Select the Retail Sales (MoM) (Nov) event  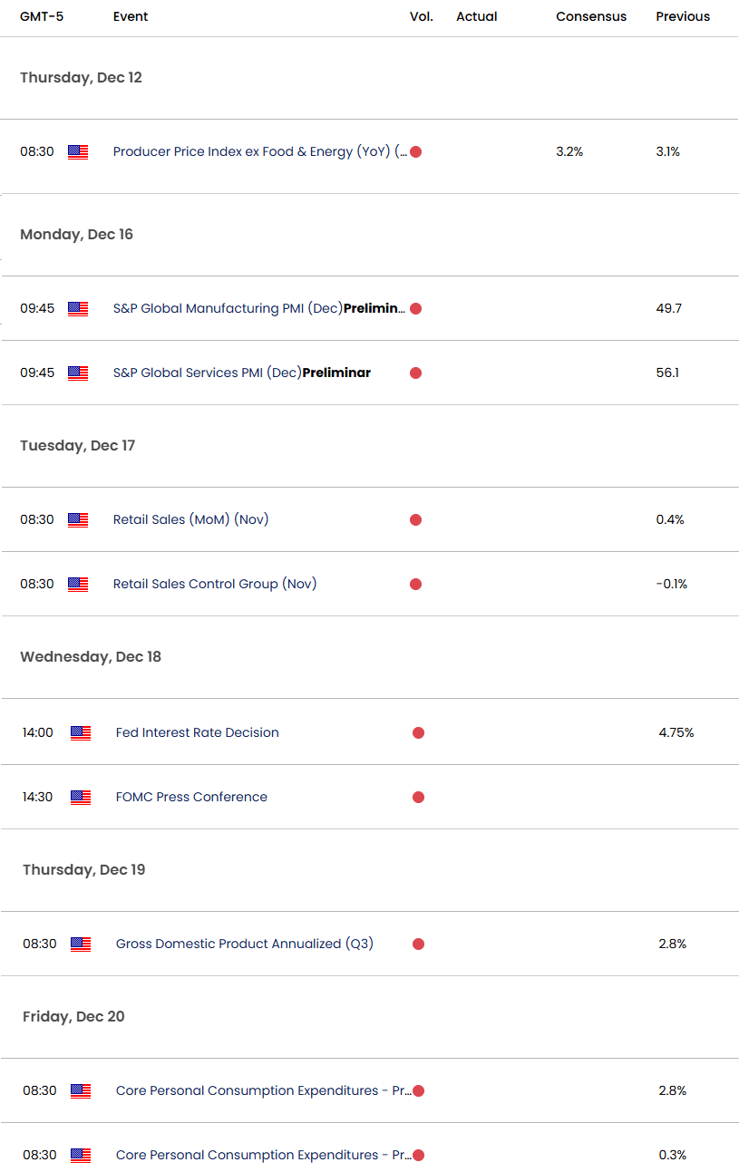[190, 519]
